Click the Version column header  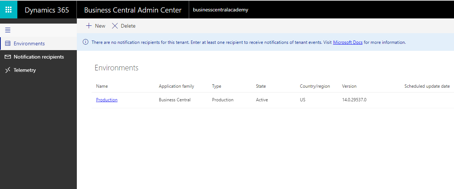349,86
